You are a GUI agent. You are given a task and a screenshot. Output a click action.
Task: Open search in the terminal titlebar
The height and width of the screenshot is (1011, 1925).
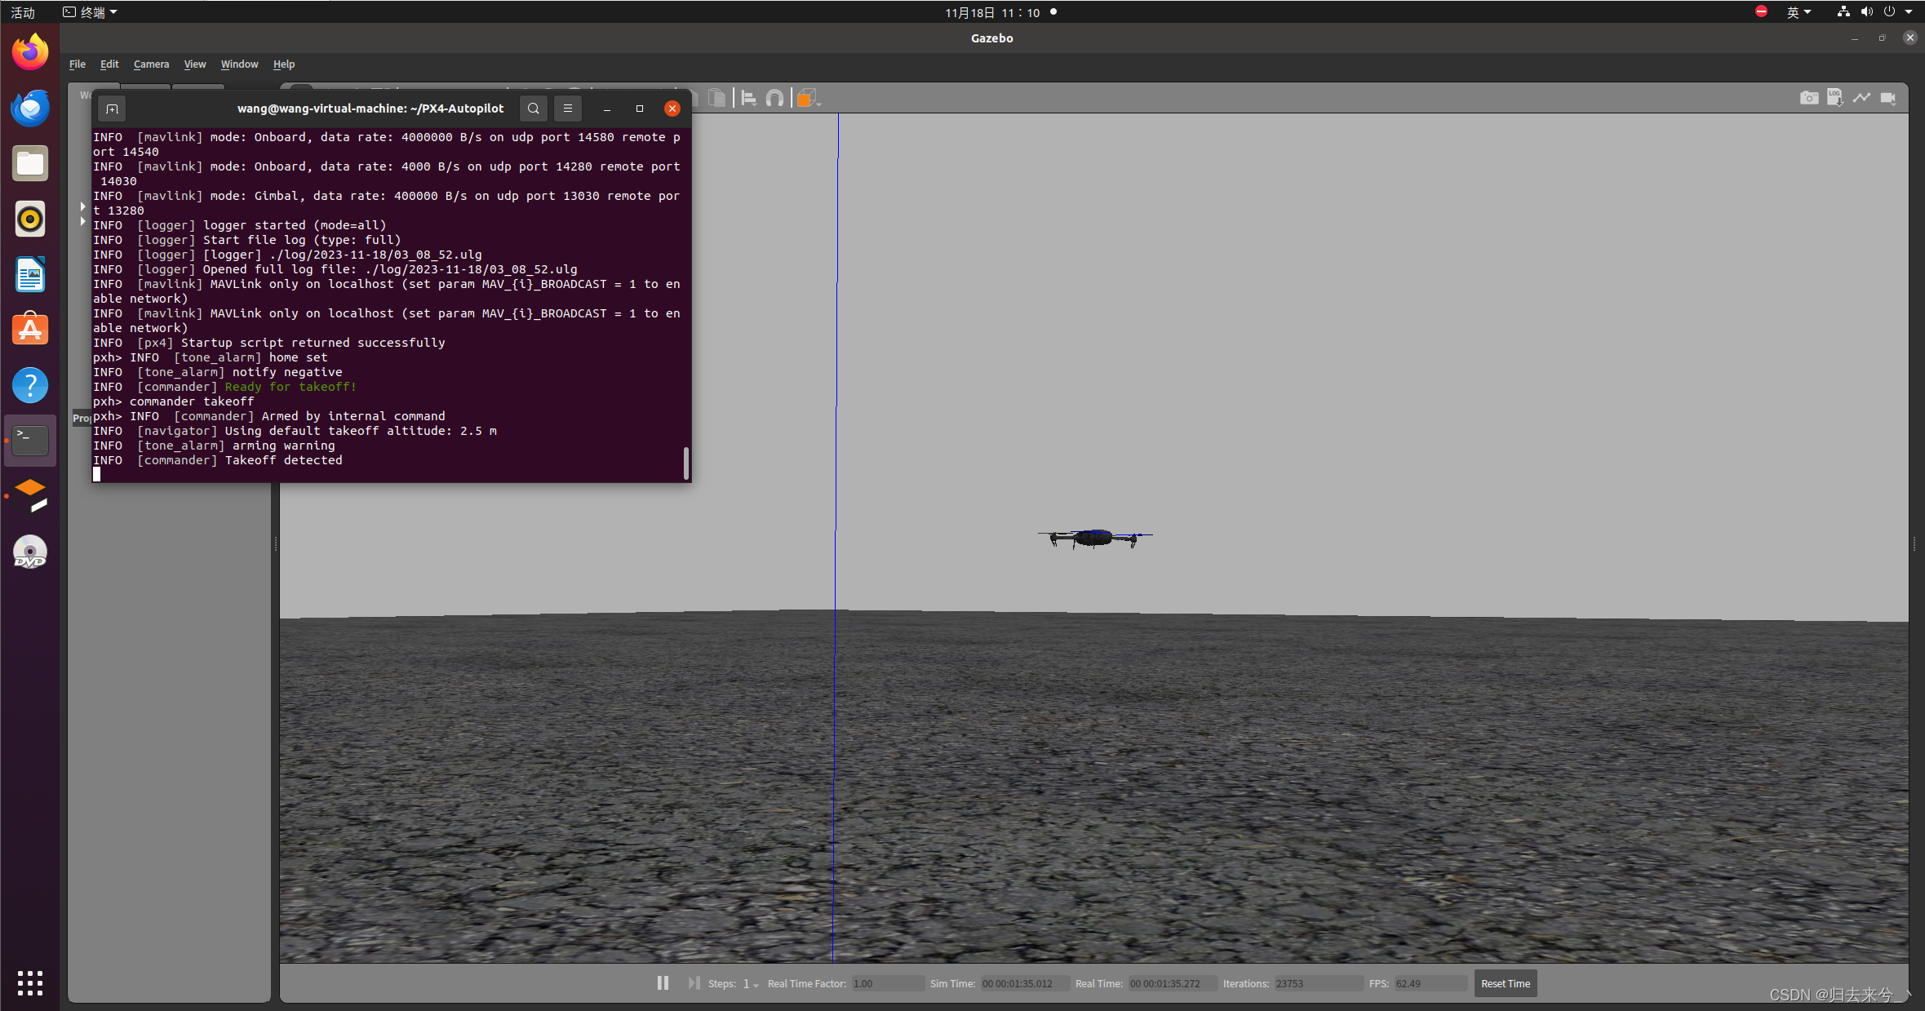pyautogui.click(x=532, y=108)
